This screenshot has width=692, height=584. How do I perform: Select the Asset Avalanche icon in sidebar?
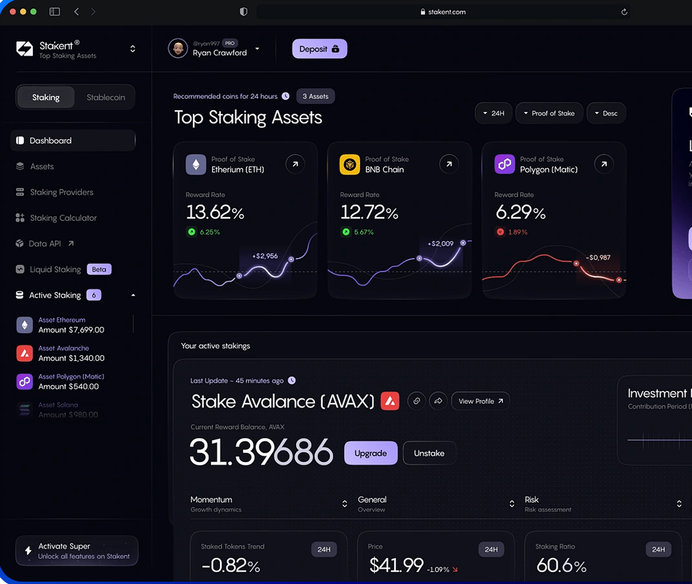pyautogui.click(x=25, y=353)
